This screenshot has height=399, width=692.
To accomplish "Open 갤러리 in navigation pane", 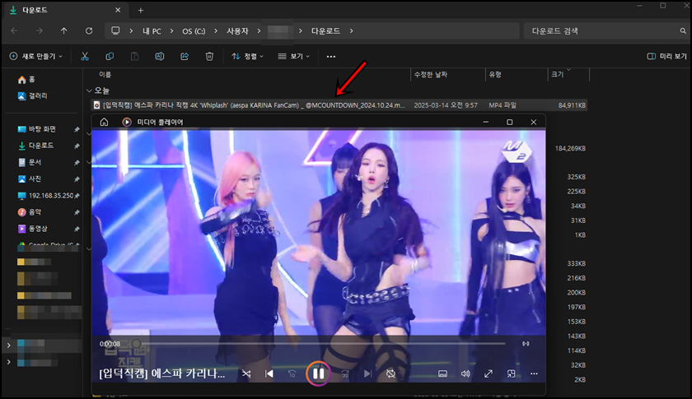I will [33, 95].
